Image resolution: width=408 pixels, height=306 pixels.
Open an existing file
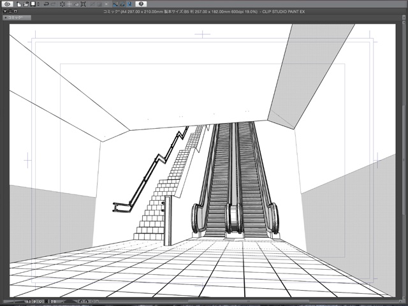tap(25, 4)
